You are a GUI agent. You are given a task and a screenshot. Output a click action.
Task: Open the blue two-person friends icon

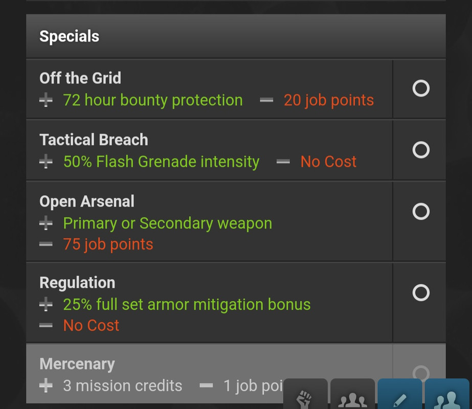coord(447,394)
